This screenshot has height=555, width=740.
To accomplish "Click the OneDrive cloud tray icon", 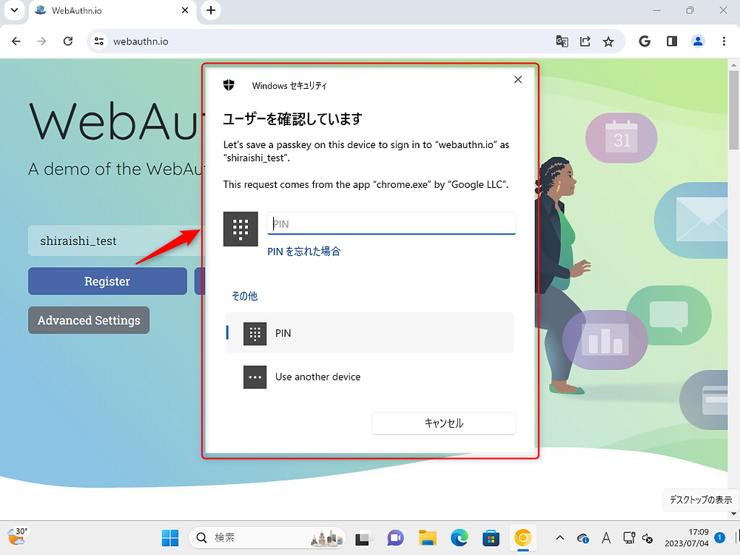I will pyautogui.click(x=583, y=538).
